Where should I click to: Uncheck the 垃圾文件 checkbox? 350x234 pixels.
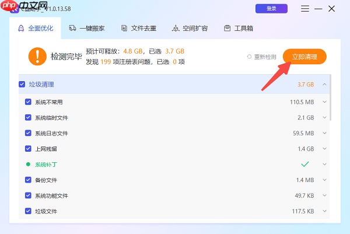tap(28, 211)
